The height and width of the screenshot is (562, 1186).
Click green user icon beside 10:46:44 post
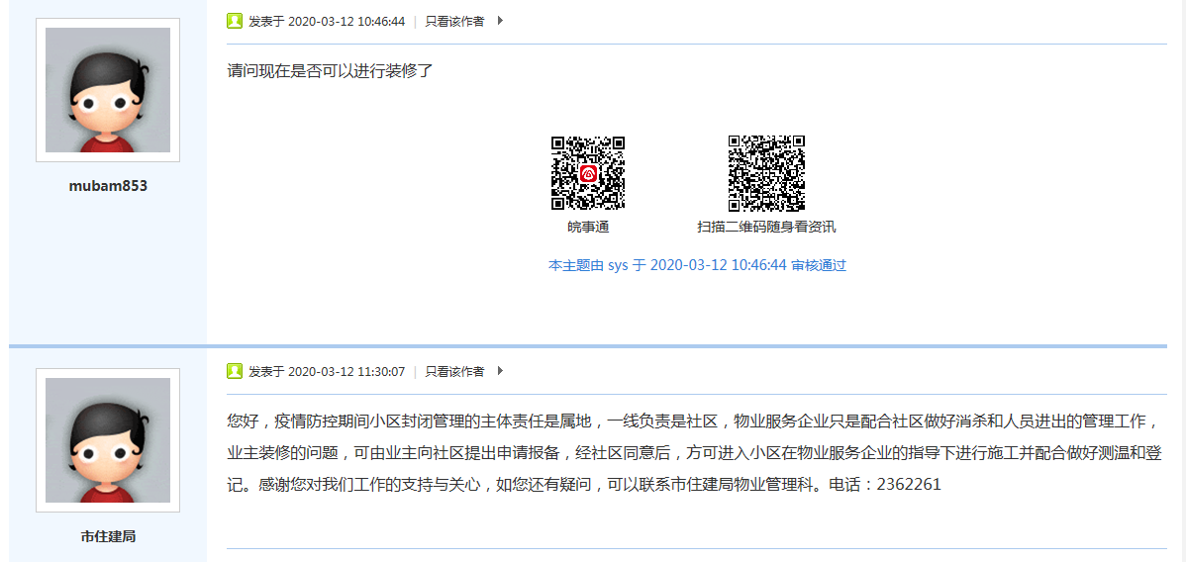(235, 21)
